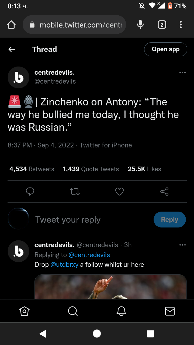
Task: Open Twitter home tab in bottom bar
Action: point(24,311)
